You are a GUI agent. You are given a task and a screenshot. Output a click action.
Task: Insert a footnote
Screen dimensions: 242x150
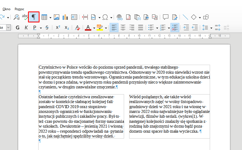pyautogui.click(x=128, y=17)
